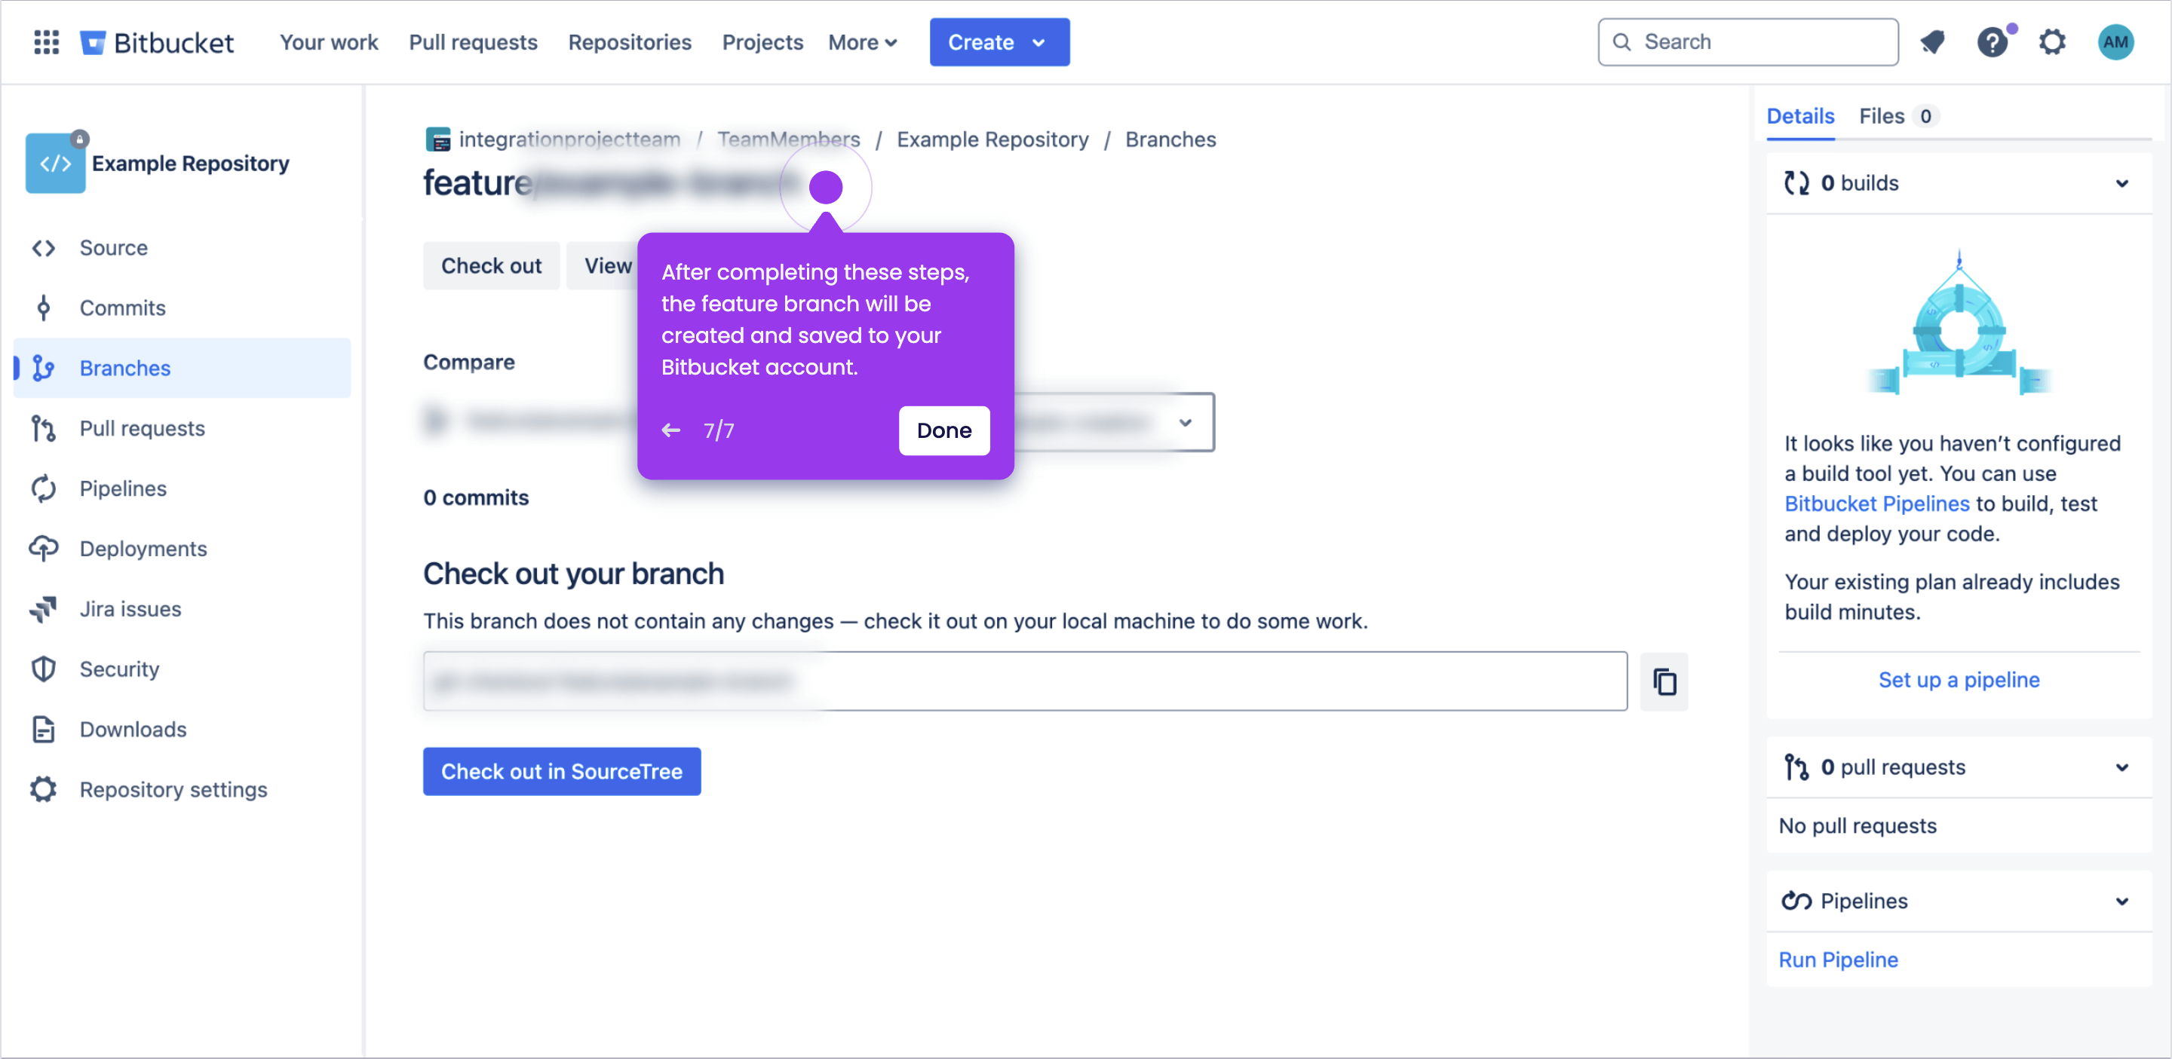Viewport: 2172px width, 1059px height.
Task: Click the checkout command text field
Action: point(1024,681)
